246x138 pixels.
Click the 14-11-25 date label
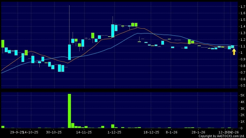pos(84,132)
